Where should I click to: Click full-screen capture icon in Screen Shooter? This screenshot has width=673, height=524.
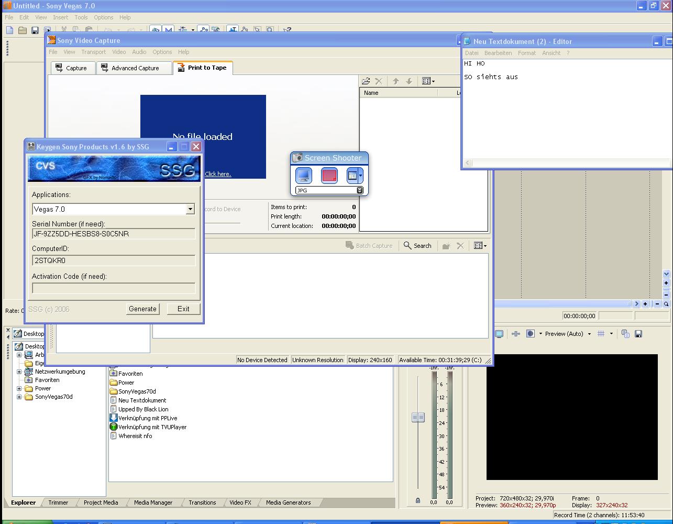tap(304, 176)
